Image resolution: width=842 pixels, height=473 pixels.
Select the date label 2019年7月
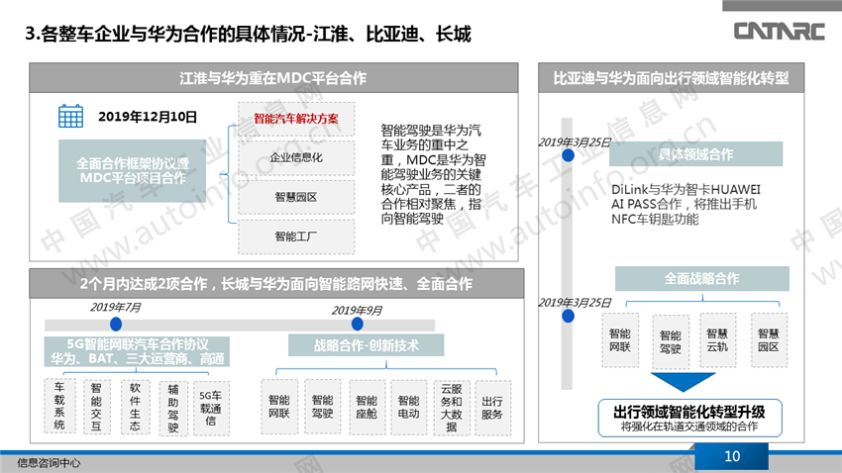tap(116, 308)
